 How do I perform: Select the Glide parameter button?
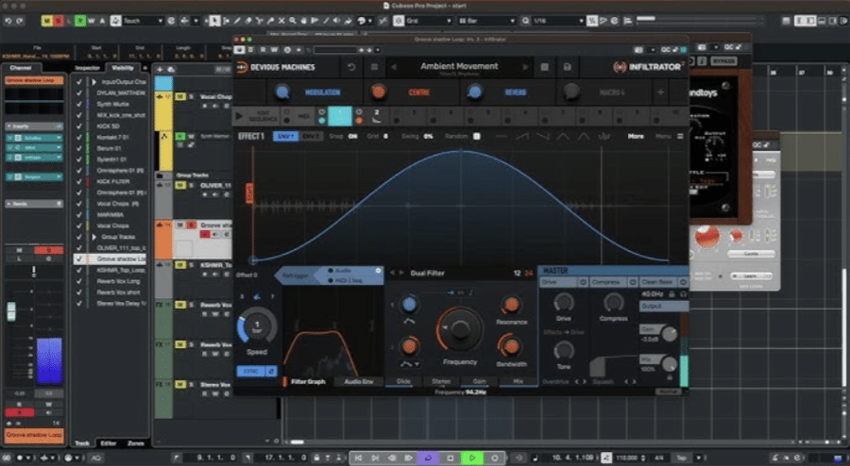pyautogui.click(x=403, y=381)
